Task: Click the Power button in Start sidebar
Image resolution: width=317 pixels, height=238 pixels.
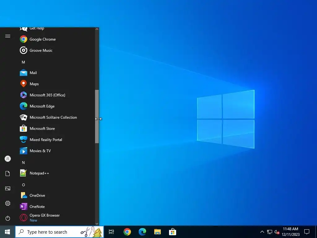Action: (x=8, y=218)
